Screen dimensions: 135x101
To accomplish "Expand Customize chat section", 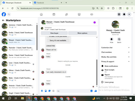I will click(115, 48).
